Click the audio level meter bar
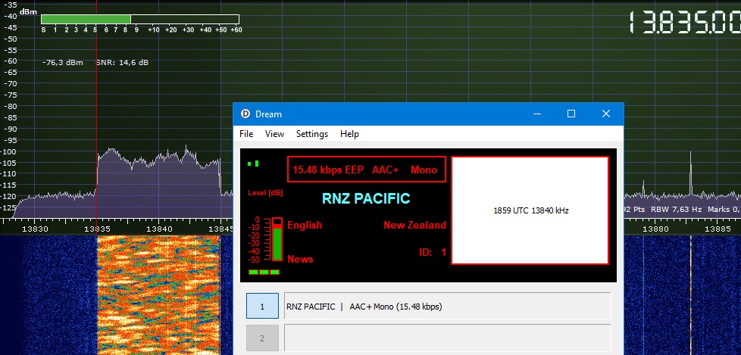 pyautogui.click(x=277, y=239)
